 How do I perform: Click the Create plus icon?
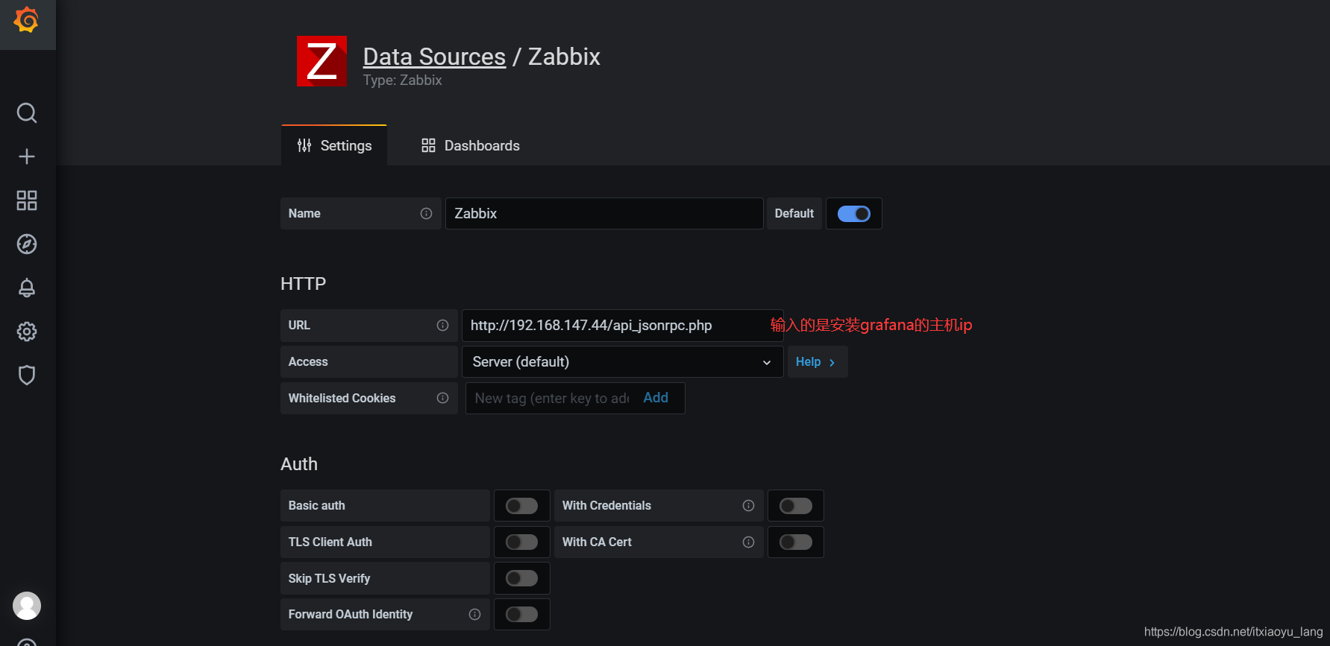(27, 156)
